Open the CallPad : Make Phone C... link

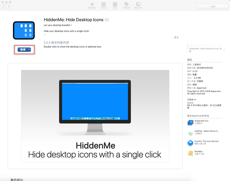207,131
